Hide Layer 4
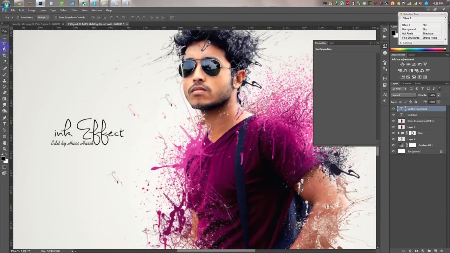450x253 pixels. point(393,139)
